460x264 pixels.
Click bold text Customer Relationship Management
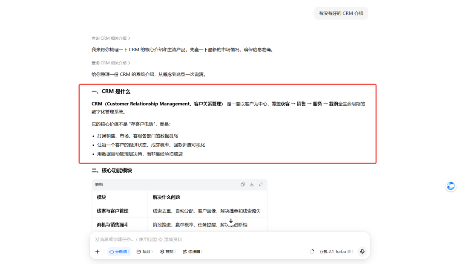tap(148, 104)
